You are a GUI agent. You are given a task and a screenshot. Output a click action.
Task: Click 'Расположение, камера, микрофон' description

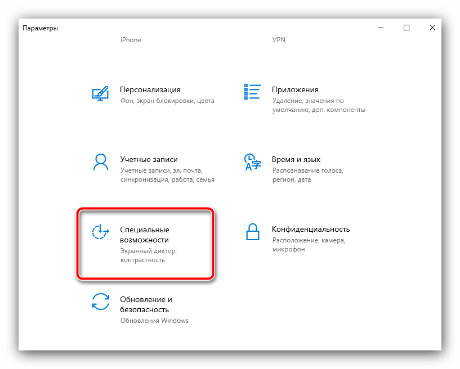pyautogui.click(x=309, y=245)
